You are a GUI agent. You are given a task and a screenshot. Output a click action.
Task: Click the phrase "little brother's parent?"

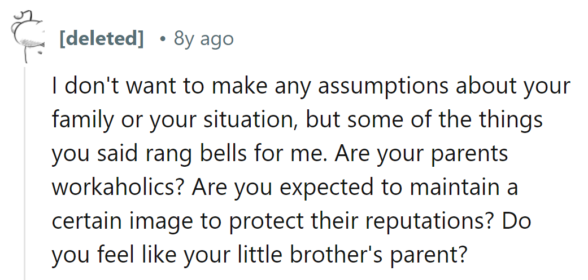pyautogui.click(x=352, y=255)
